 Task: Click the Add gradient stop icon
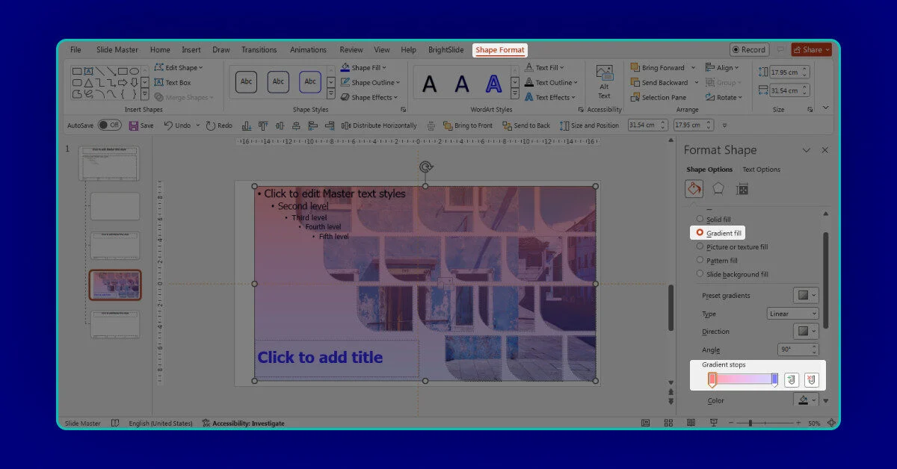pos(791,380)
